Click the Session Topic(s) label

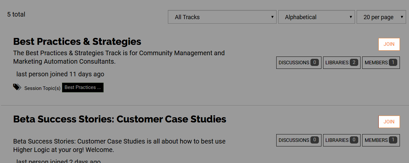(42, 88)
